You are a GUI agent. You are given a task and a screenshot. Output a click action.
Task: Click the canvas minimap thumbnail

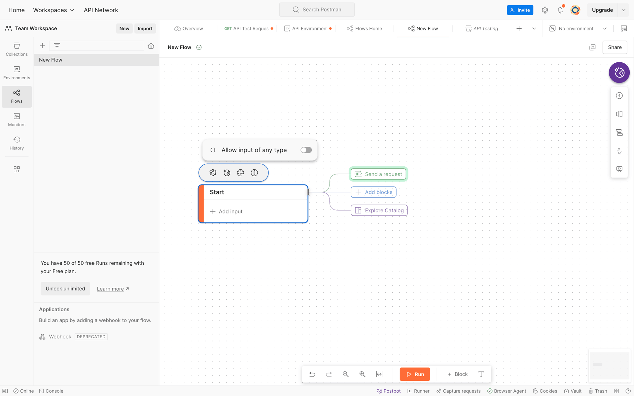coord(610,365)
